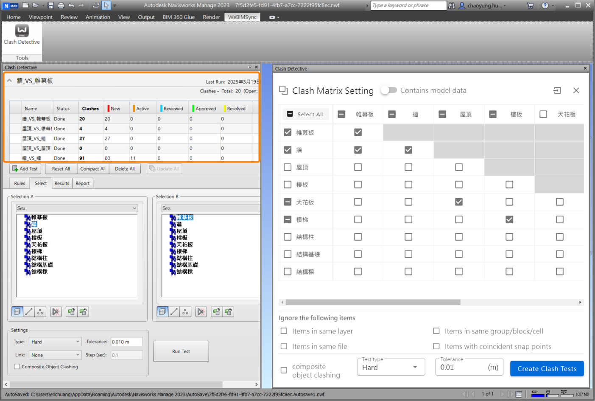
Task: Click the Delete All button
Action: point(125,168)
